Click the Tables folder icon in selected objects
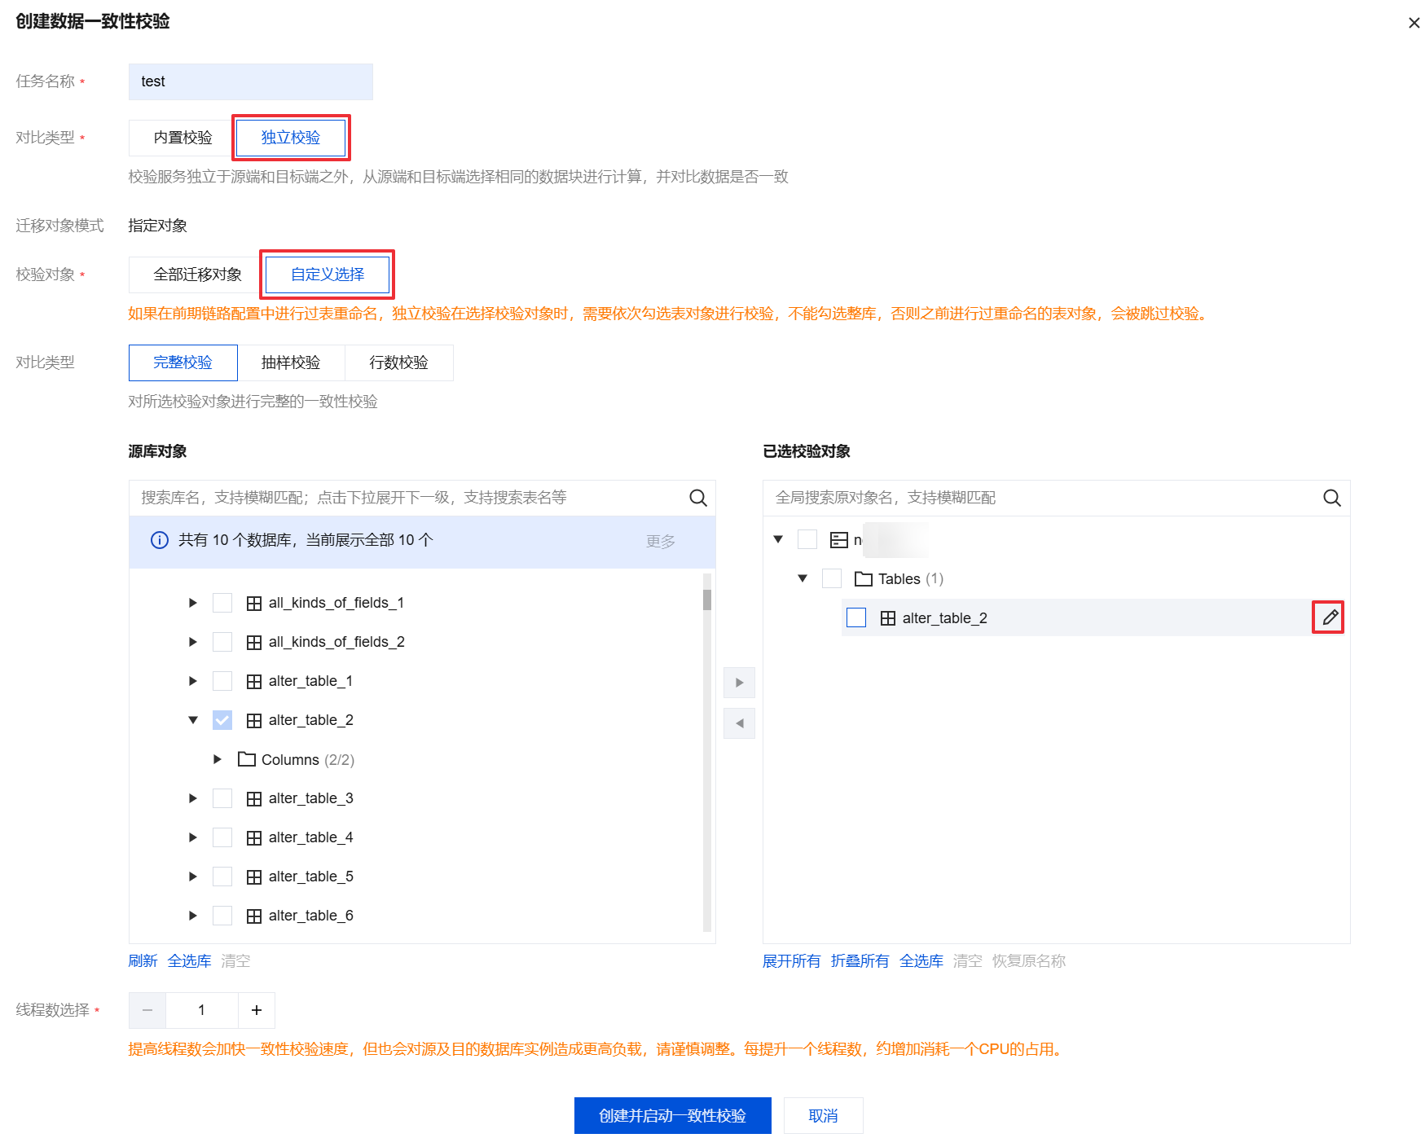The width and height of the screenshot is (1425, 1138). point(864,578)
